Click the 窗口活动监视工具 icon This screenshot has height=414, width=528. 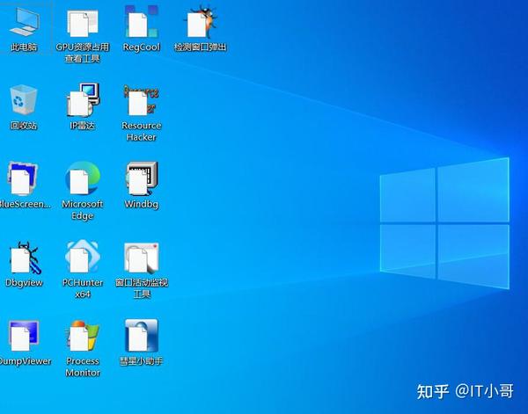142,258
